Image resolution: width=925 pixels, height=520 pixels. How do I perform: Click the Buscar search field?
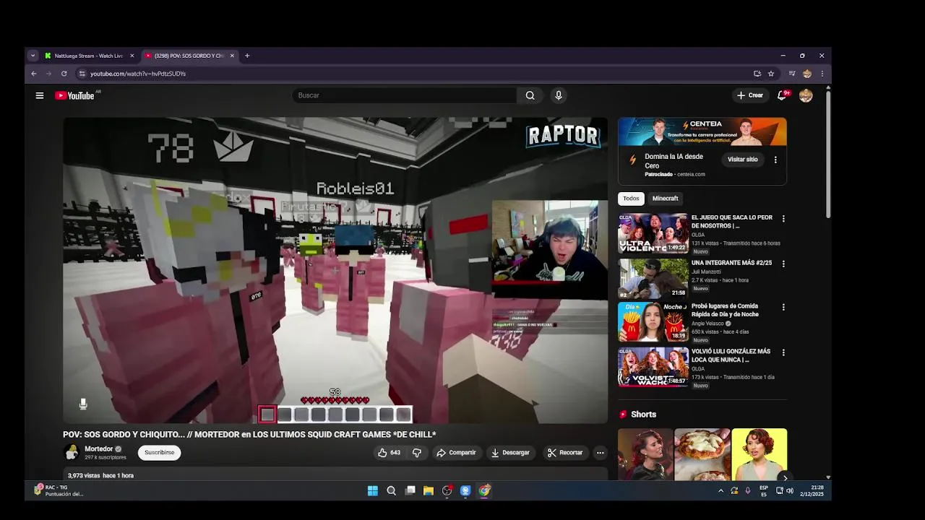(x=405, y=95)
